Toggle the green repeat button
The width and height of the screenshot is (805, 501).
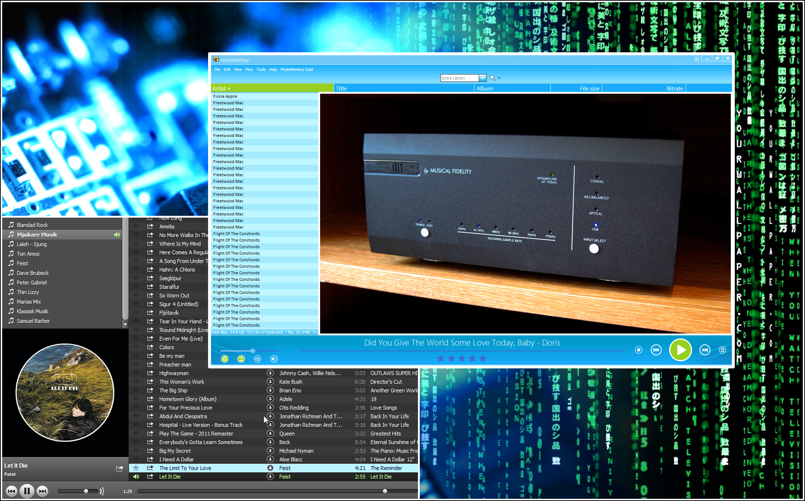pyautogui.click(x=225, y=359)
